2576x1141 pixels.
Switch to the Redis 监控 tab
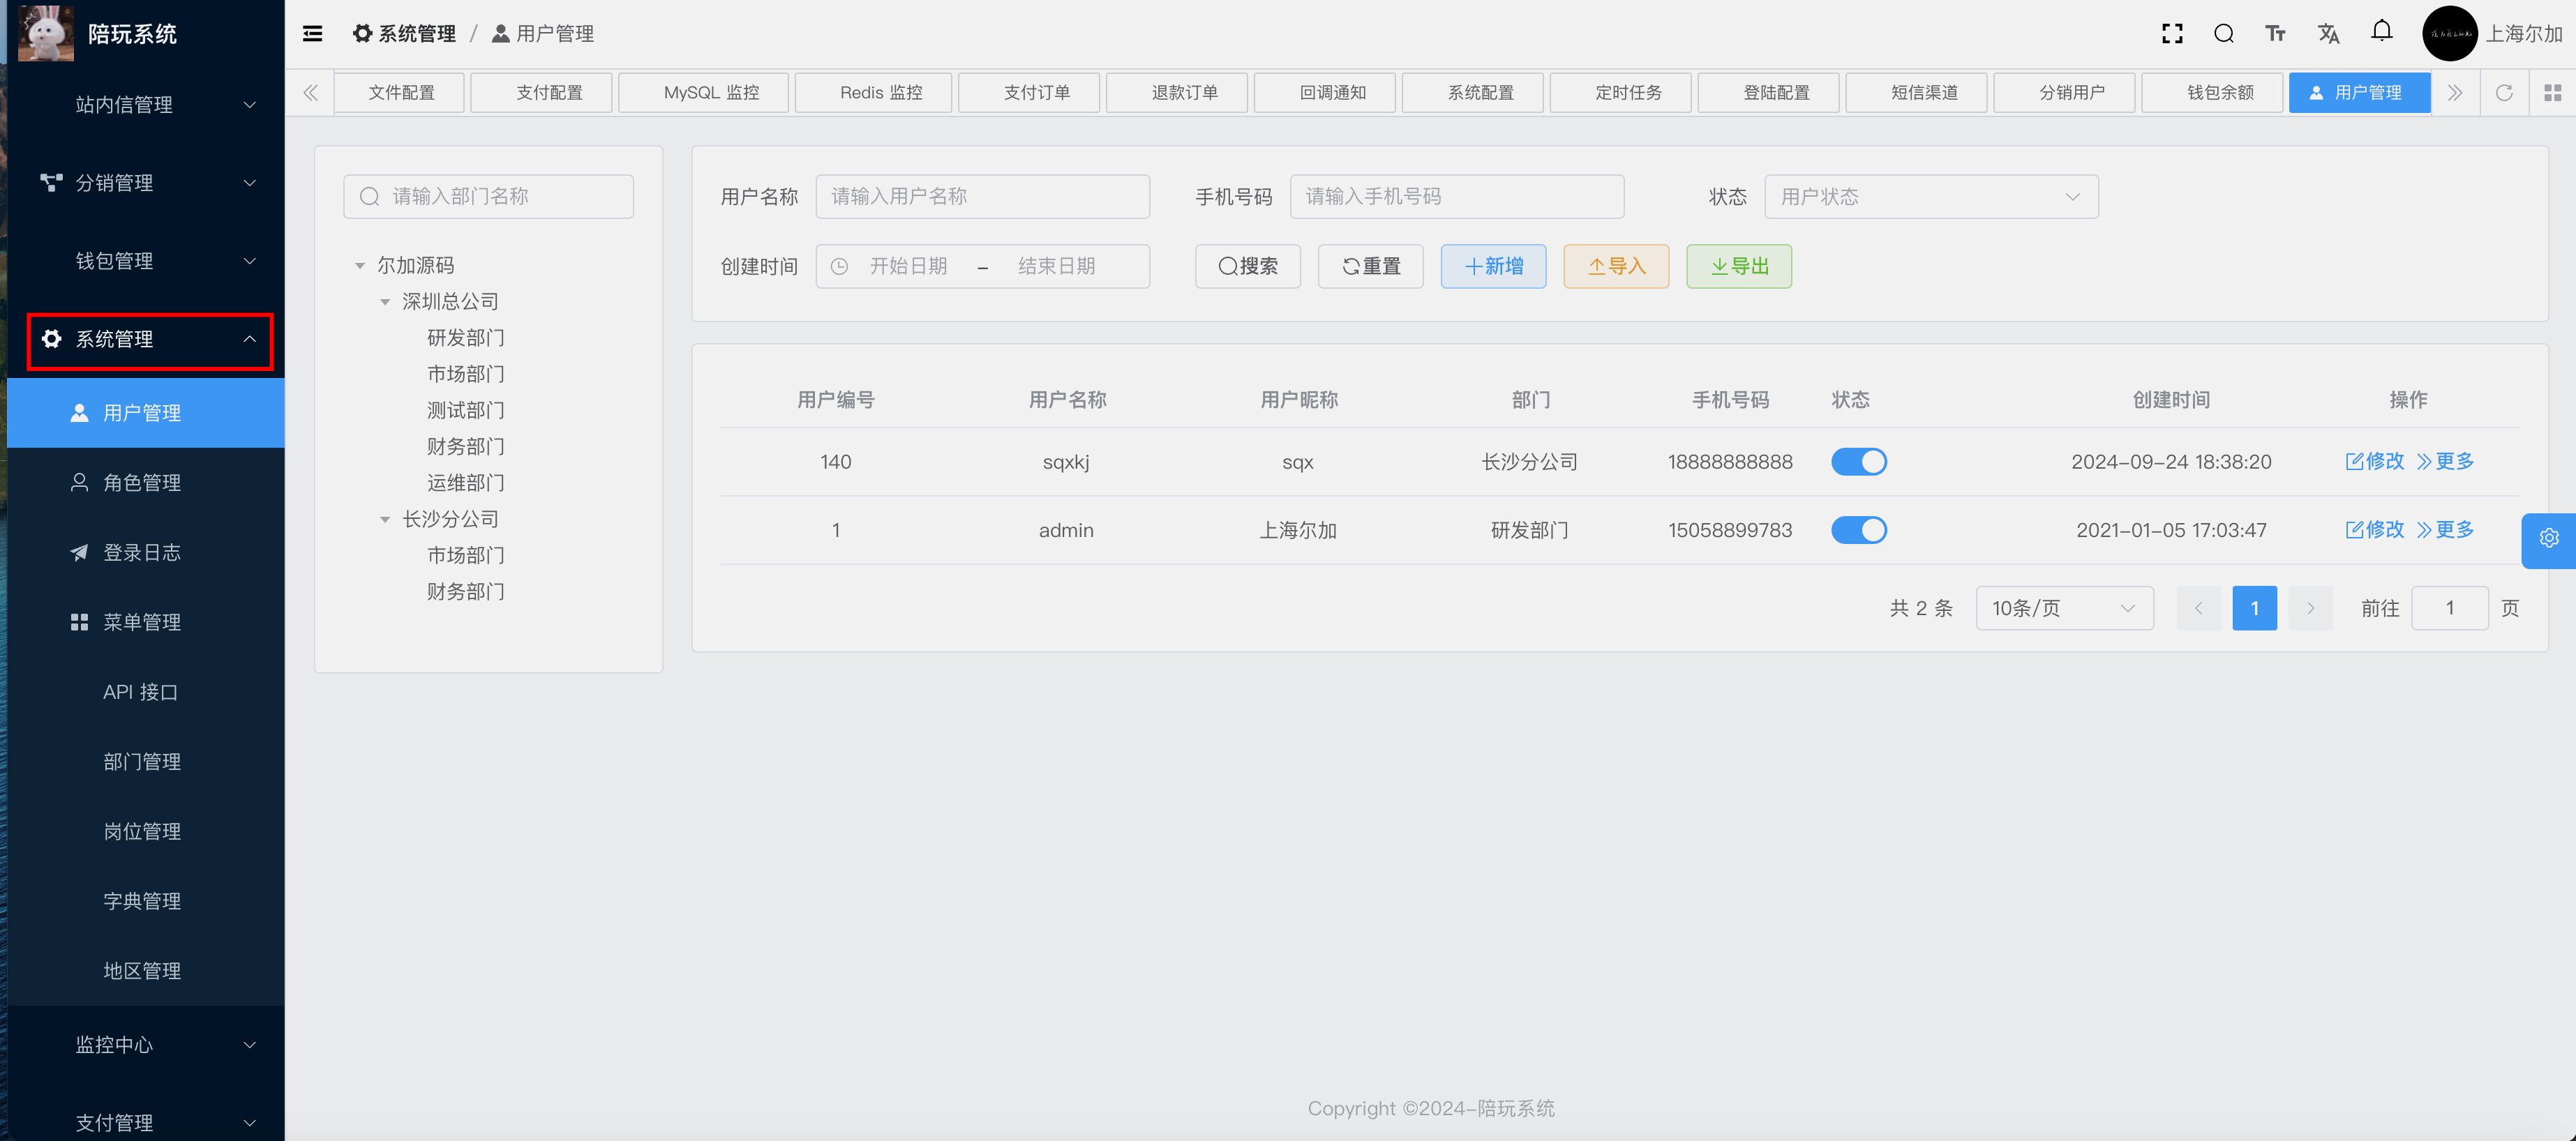point(873,93)
